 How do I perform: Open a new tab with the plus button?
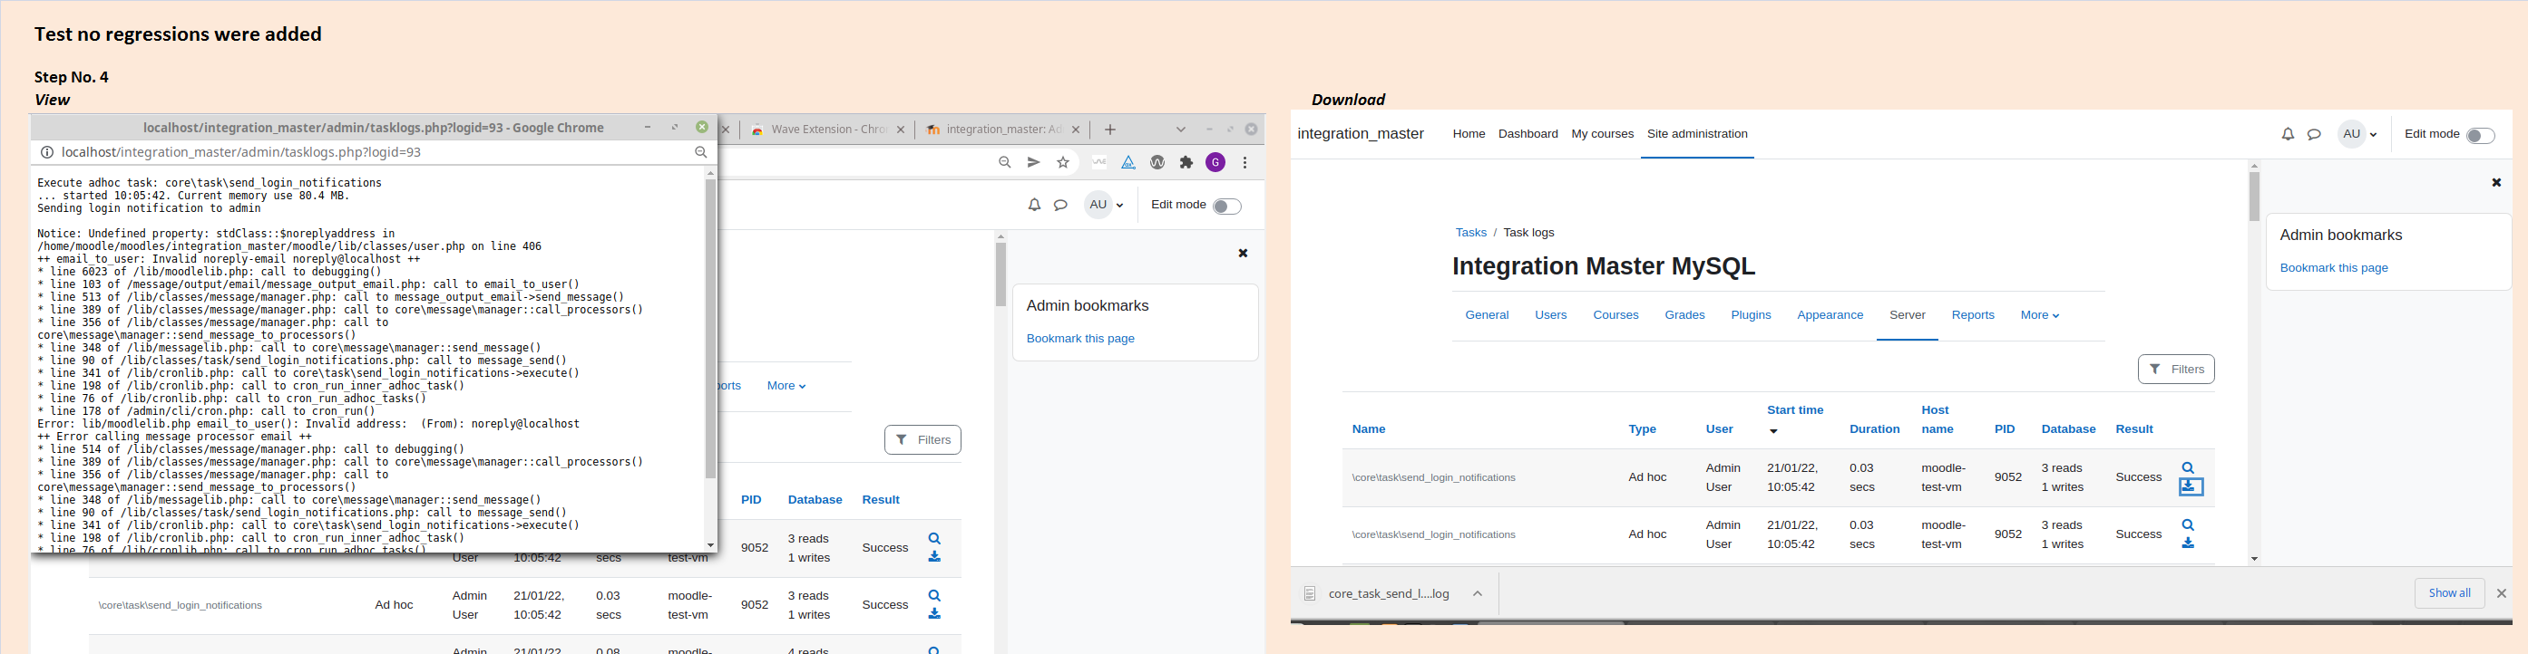pos(1110,130)
